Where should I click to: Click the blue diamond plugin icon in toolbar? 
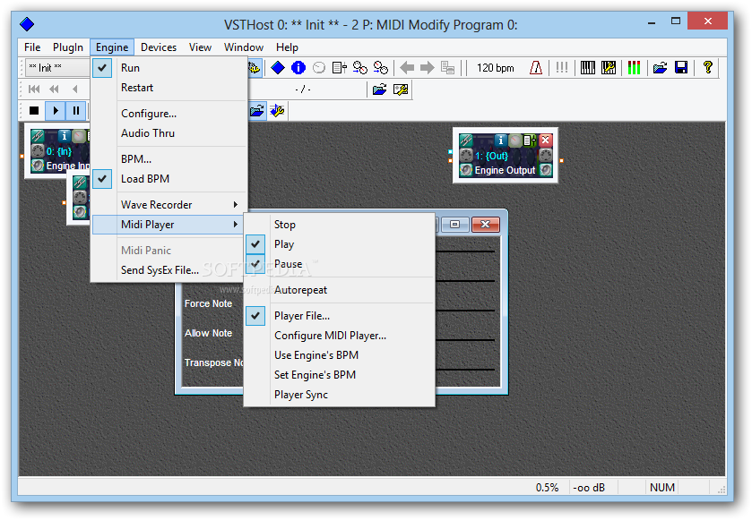[x=278, y=68]
